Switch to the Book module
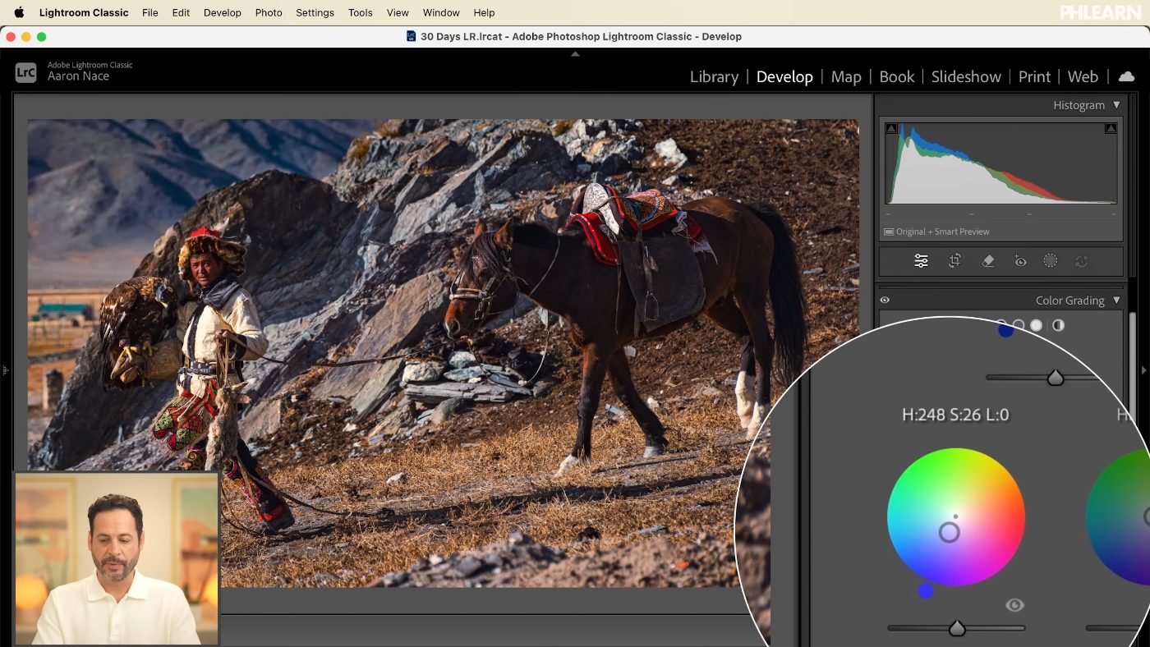 point(896,76)
